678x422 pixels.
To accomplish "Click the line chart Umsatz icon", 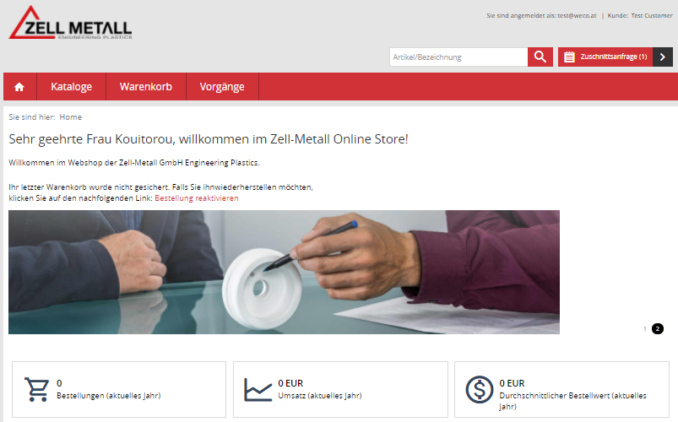I will (x=258, y=389).
